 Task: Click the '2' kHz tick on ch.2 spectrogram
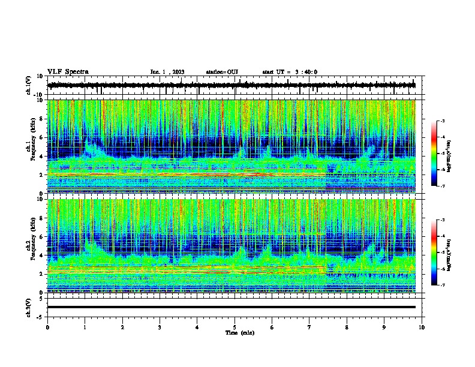click(41, 274)
